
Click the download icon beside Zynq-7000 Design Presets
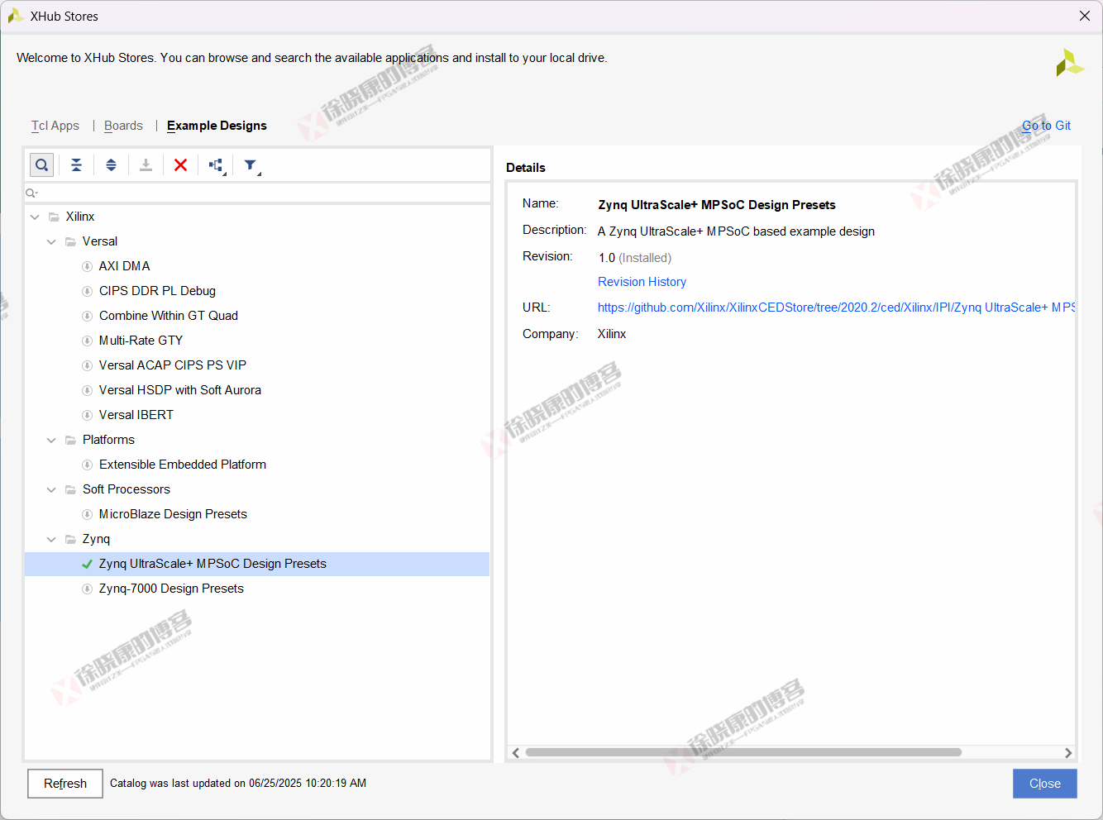click(x=87, y=589)
